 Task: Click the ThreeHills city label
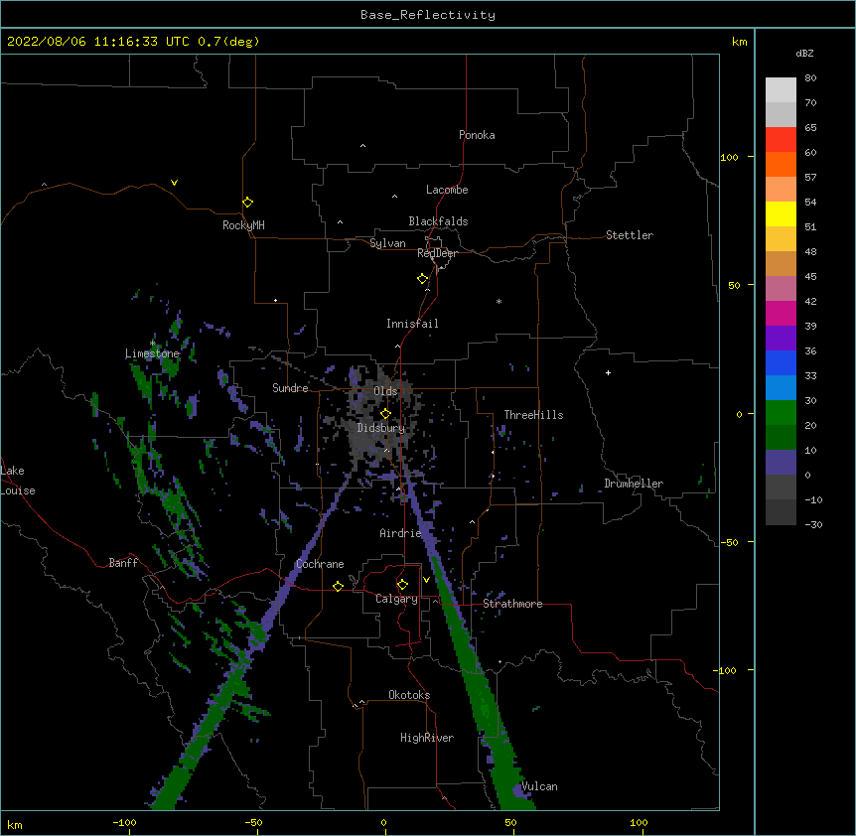tap(533, 415)
